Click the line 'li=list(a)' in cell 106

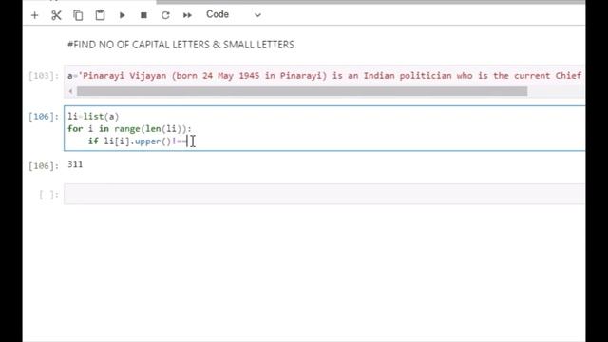pos(93,116)
